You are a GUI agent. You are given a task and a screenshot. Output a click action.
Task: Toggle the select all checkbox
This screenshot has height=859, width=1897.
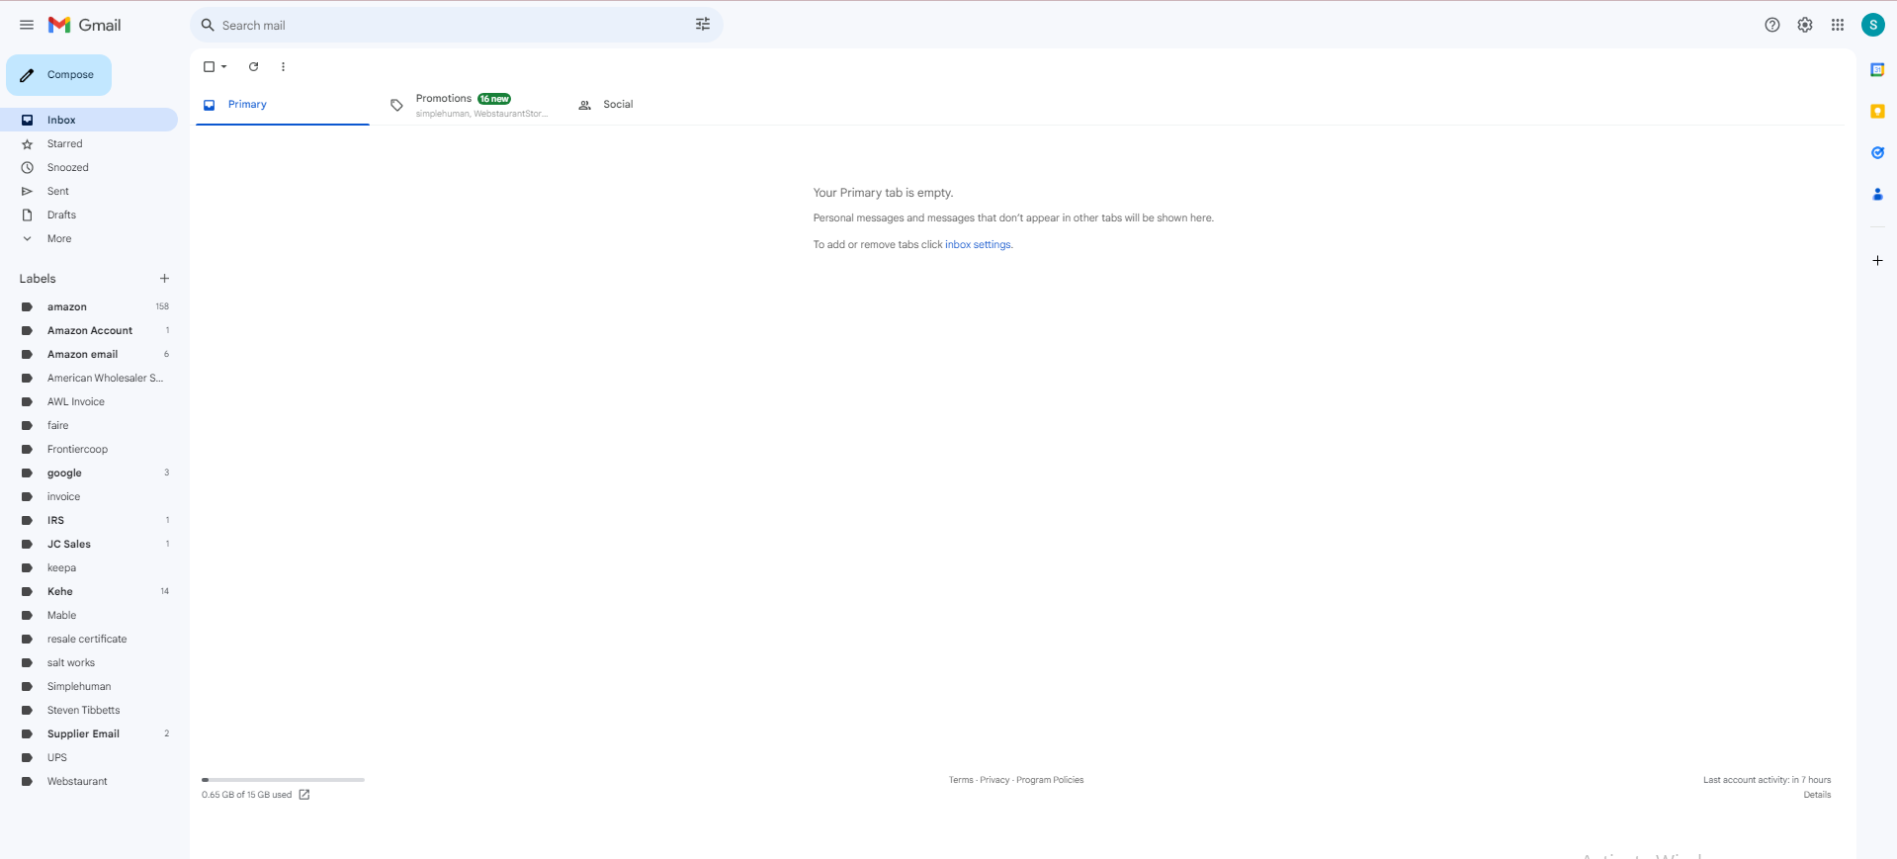[209, 66]
